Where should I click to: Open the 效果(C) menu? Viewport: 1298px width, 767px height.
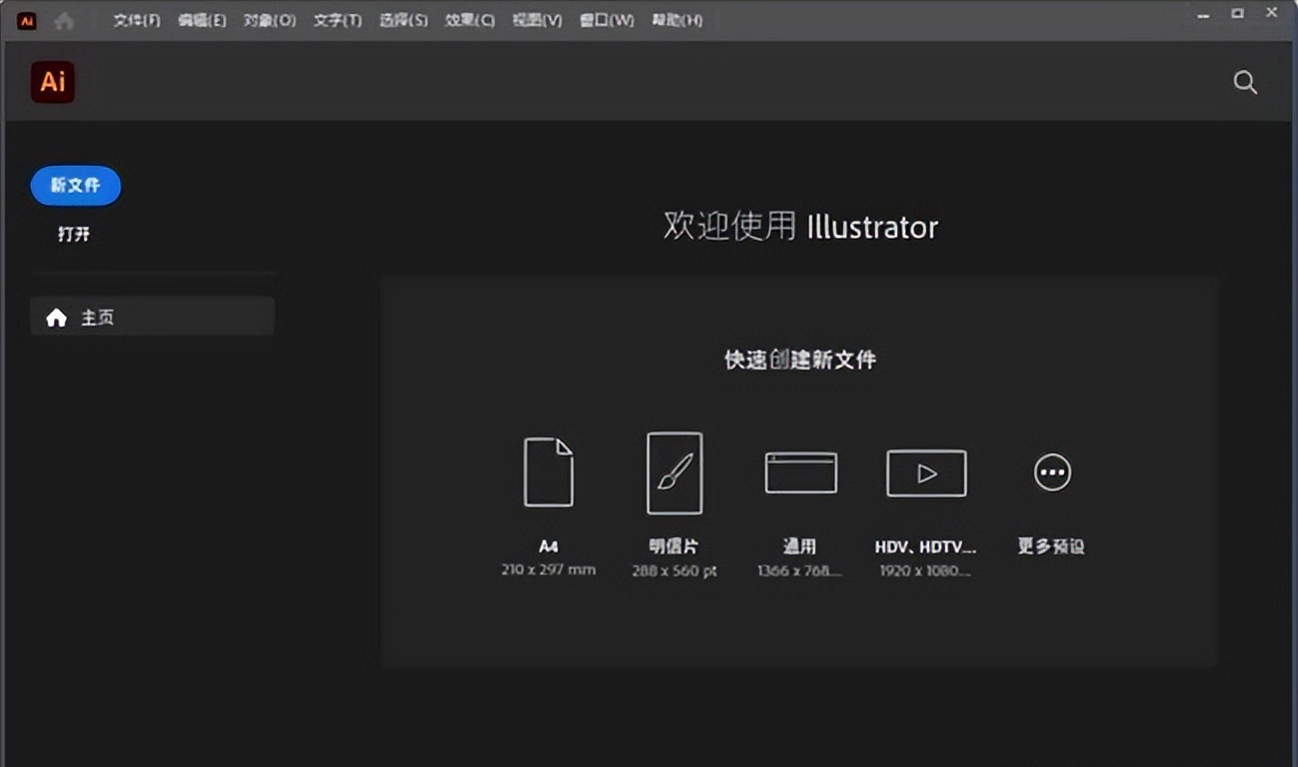click(470, 20)
